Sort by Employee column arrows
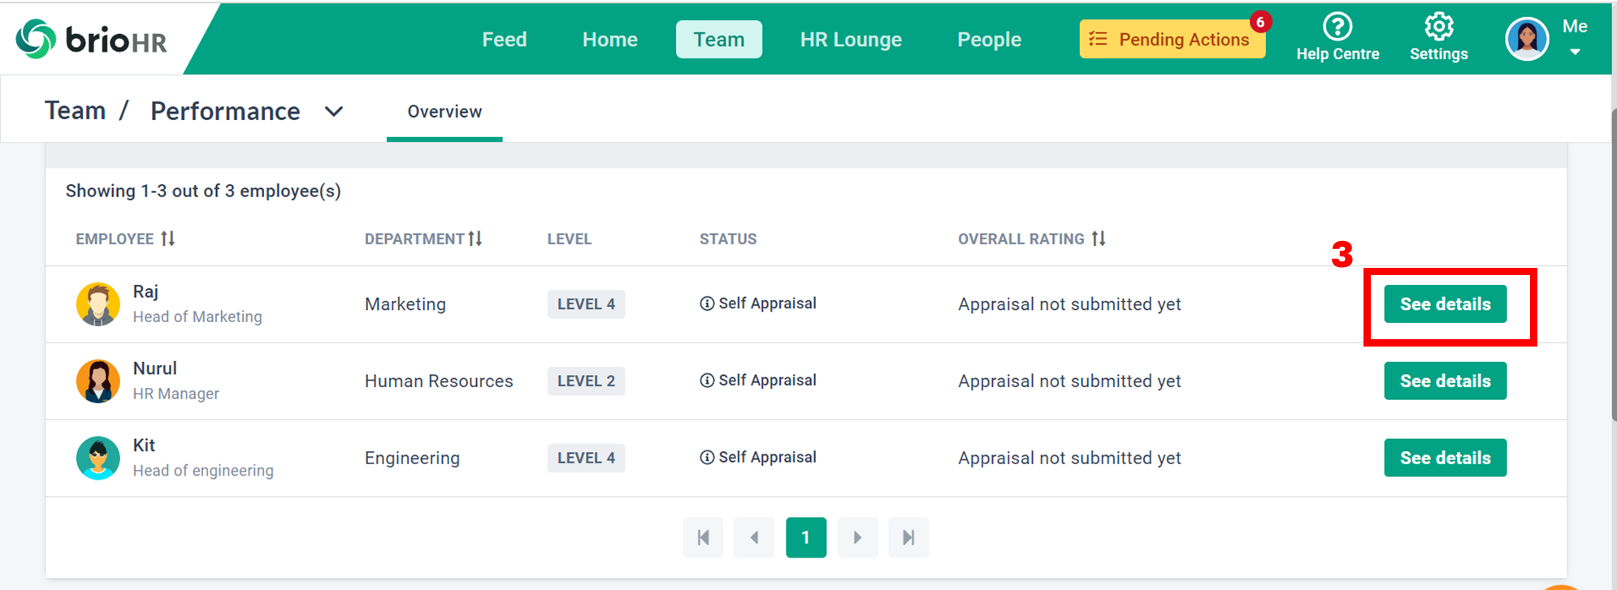Screen dimensions: 1617x590 click(x=167, y=239)
